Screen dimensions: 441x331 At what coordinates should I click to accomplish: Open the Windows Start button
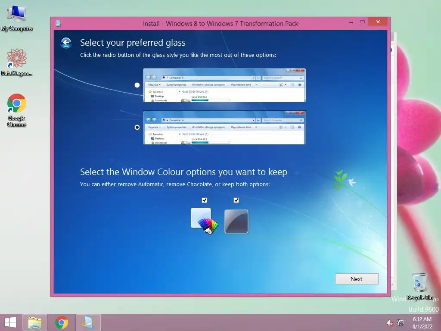(10, 322)
